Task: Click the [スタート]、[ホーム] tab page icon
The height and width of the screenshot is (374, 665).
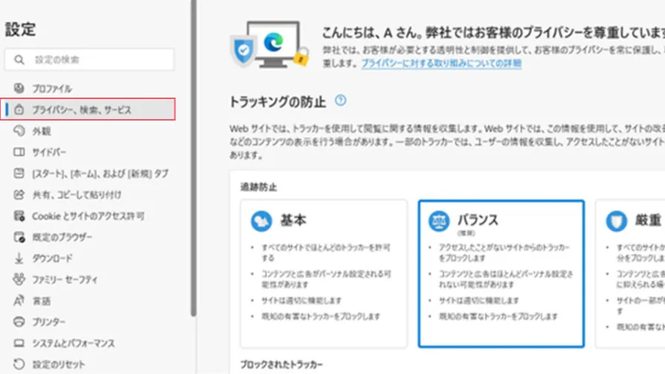Action: point(19,173)
